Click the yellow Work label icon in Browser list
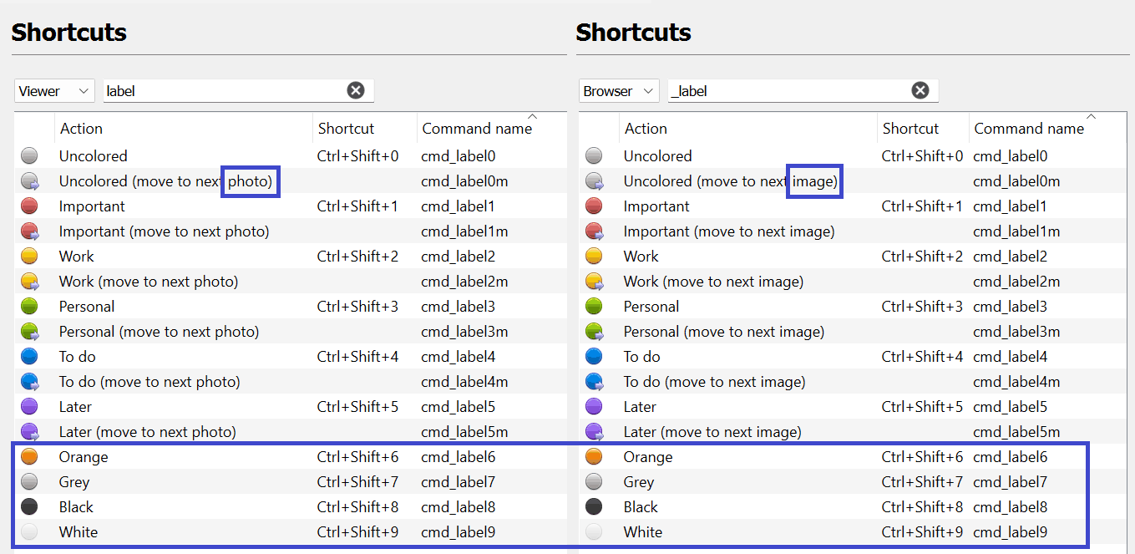1135x554 pixels. [x=594, y=257]
